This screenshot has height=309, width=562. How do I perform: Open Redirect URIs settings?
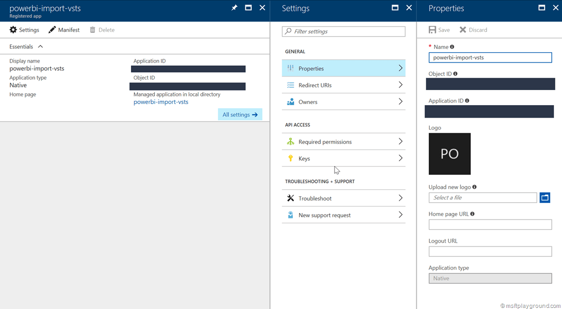click(344, 85)
